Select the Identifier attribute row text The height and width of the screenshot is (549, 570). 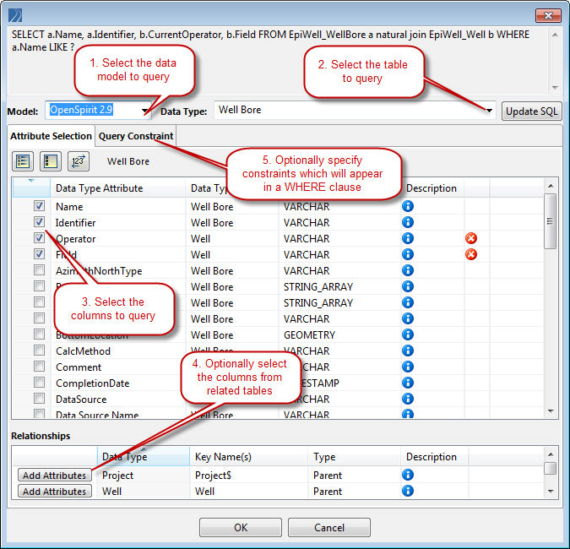[76, 222]
